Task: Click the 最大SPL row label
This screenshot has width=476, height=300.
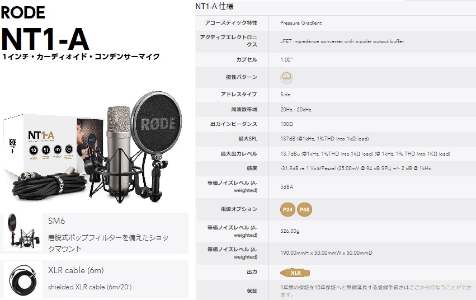Action: tap(248, 139)
